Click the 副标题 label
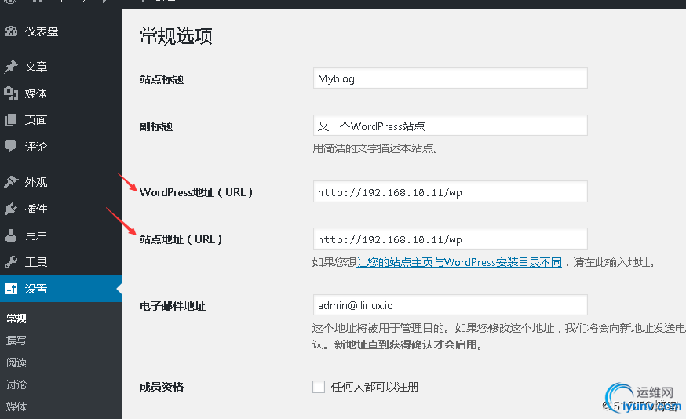The image size is (686, 419). click(156, 126)
